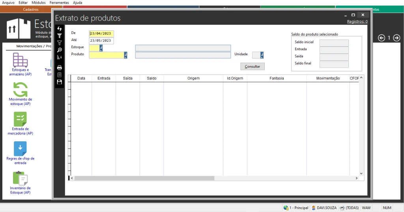Click the Até date field
This screenshot has width=404, height=212.
(x=101, y=41)
